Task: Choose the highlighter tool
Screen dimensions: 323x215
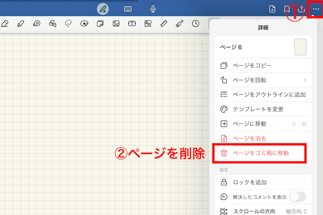Action: pyautogui.click(x=21, y=24)
